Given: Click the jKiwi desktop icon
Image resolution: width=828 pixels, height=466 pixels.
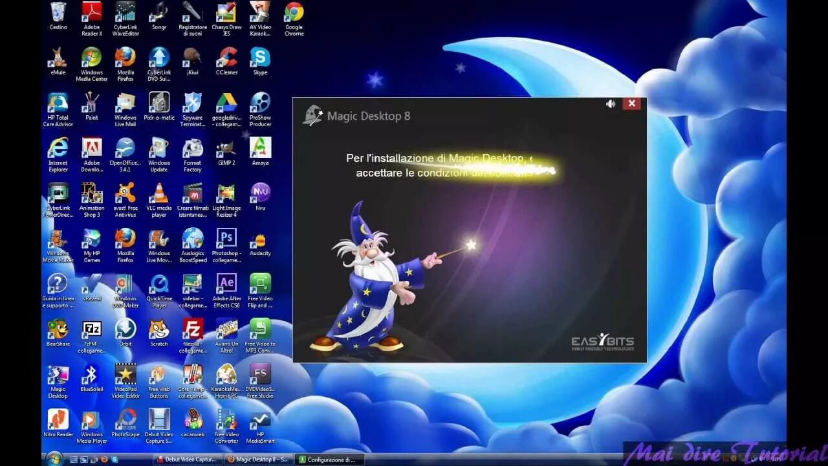Looking at the screenshot, I should point(193,61).
